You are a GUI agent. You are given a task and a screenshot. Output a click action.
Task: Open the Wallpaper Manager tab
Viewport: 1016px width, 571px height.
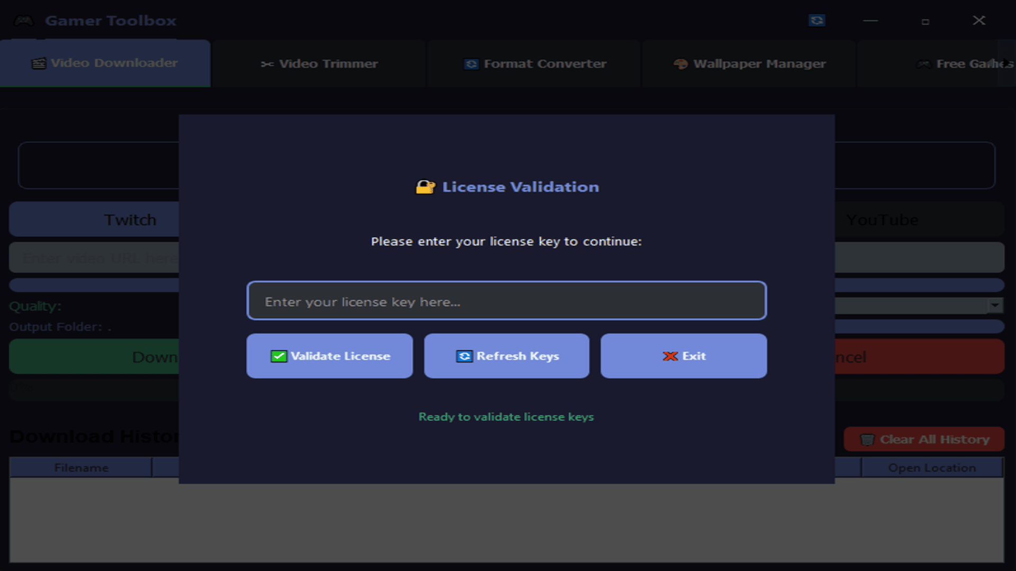click(x=748, y=63)
